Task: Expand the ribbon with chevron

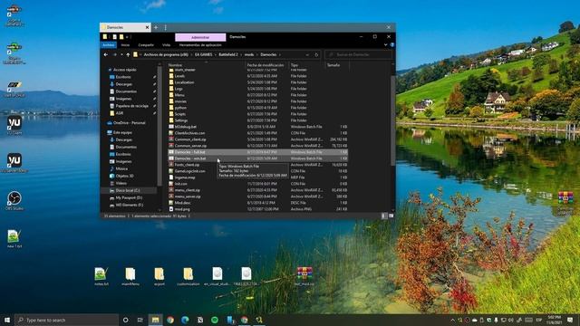Action: click(x=386, y=45)
